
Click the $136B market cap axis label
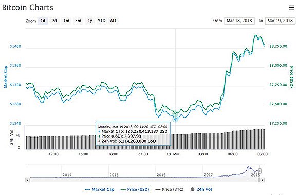15,65
